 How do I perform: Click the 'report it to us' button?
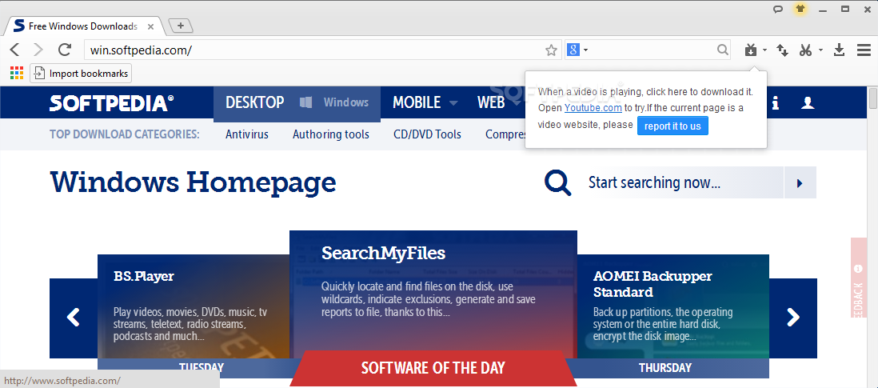coord(672,126)
